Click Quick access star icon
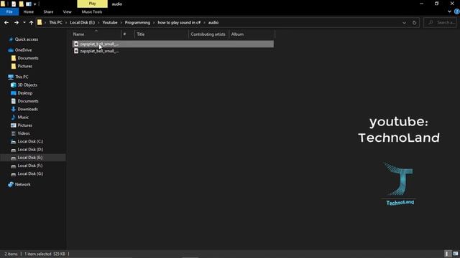 [x=11, y=39]
